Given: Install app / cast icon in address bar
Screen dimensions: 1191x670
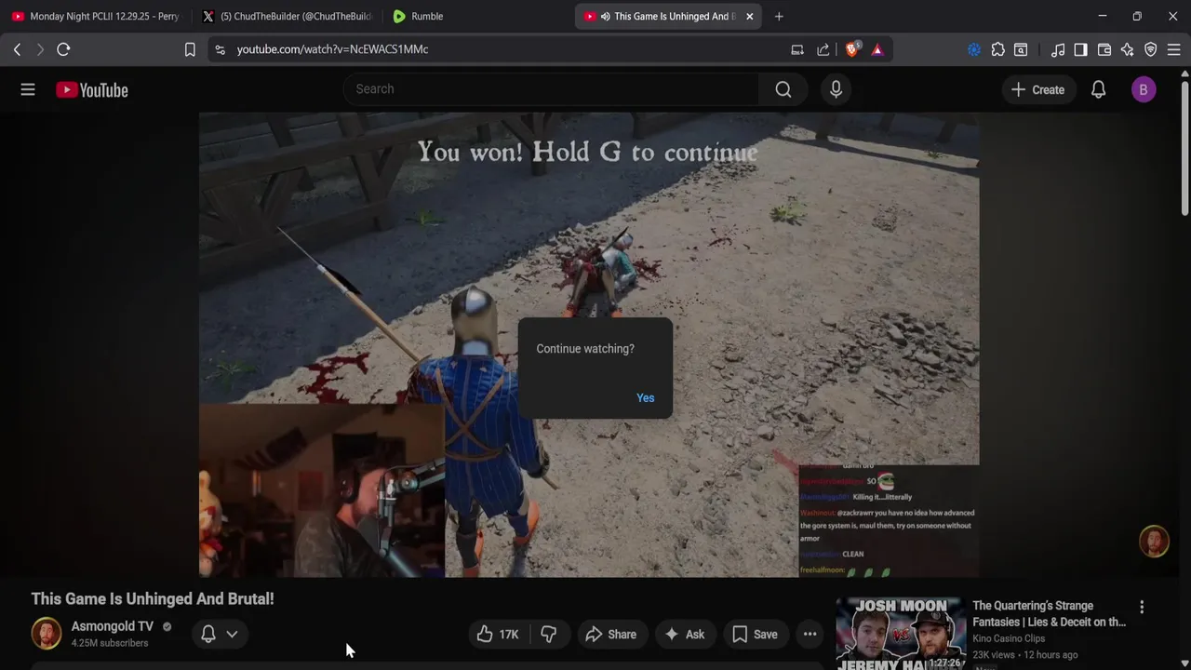Looking at the screenshot, I should (x=797, y=49).
